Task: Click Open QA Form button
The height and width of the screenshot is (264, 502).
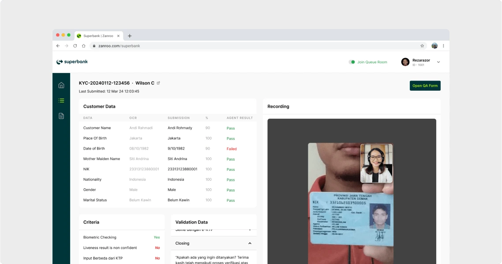Action: click(x=425, y=85)
